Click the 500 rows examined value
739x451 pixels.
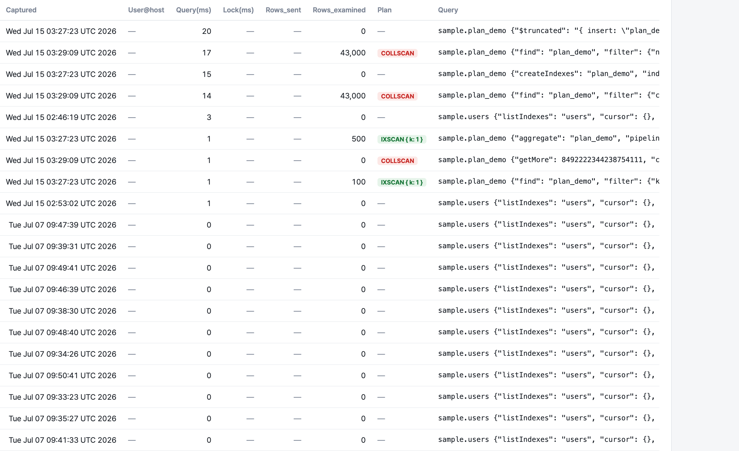[x=358, y=139]
